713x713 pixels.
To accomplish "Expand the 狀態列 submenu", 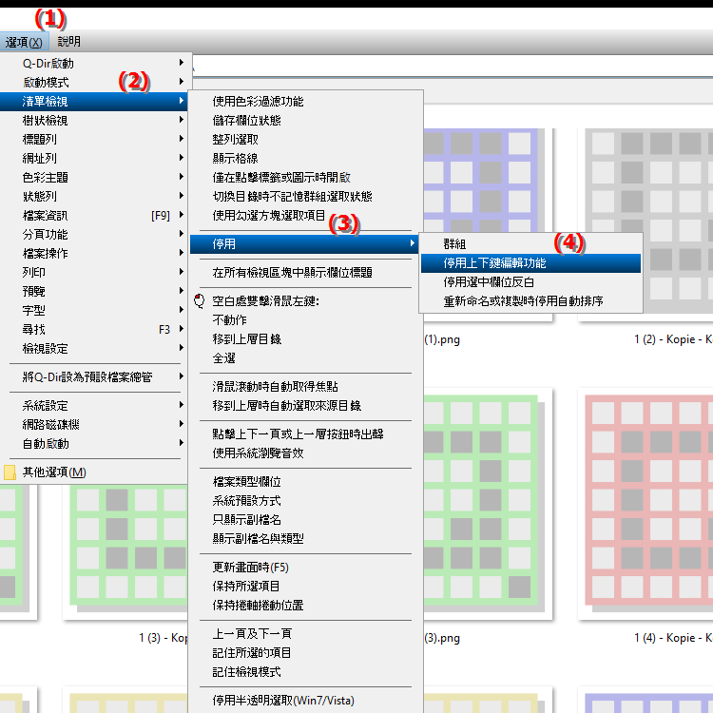I will point(95,197).
